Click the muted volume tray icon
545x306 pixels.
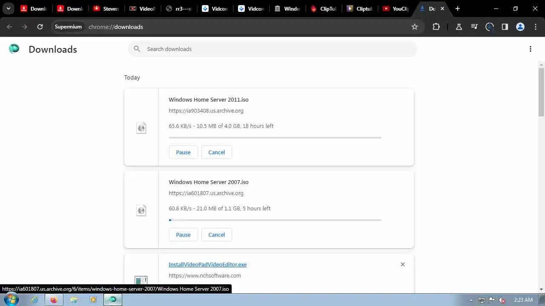(502, 300)
